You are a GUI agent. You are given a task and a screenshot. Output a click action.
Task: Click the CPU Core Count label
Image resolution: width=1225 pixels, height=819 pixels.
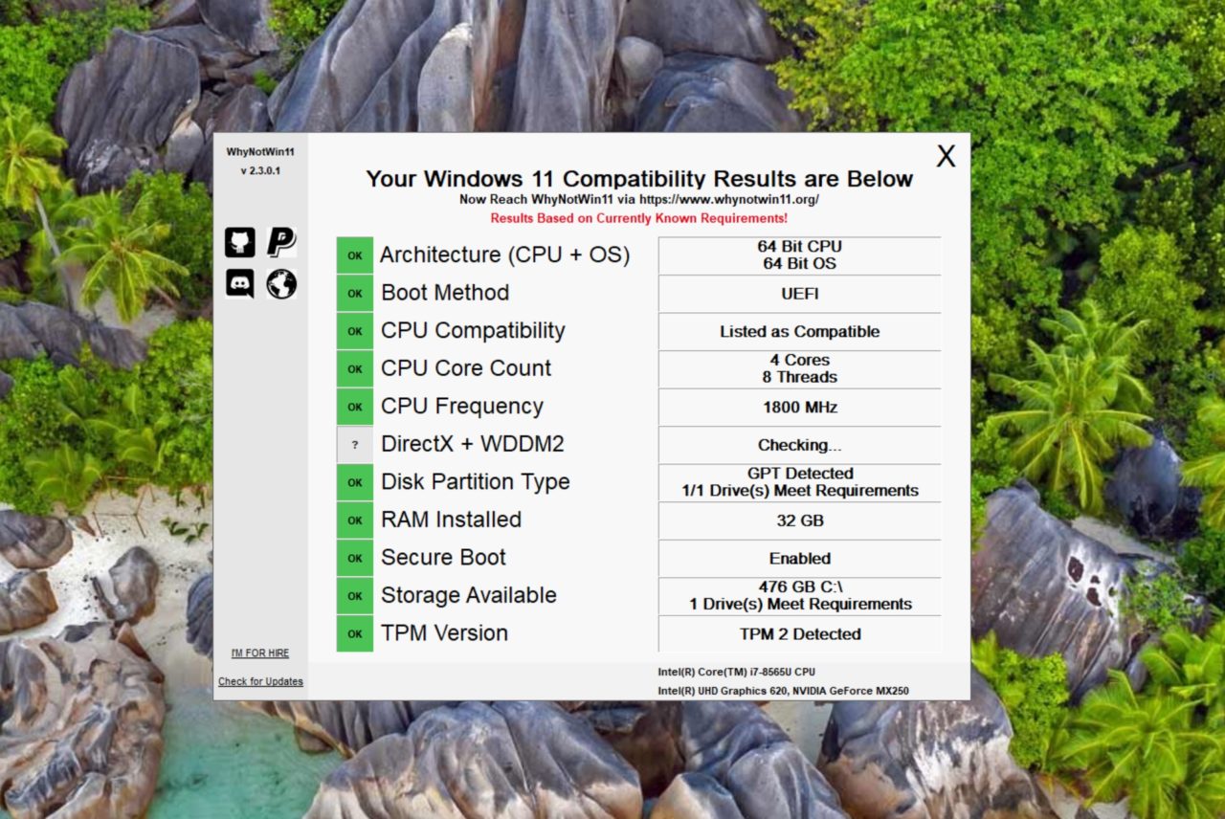pyautogui.click(x=466, y=368)
